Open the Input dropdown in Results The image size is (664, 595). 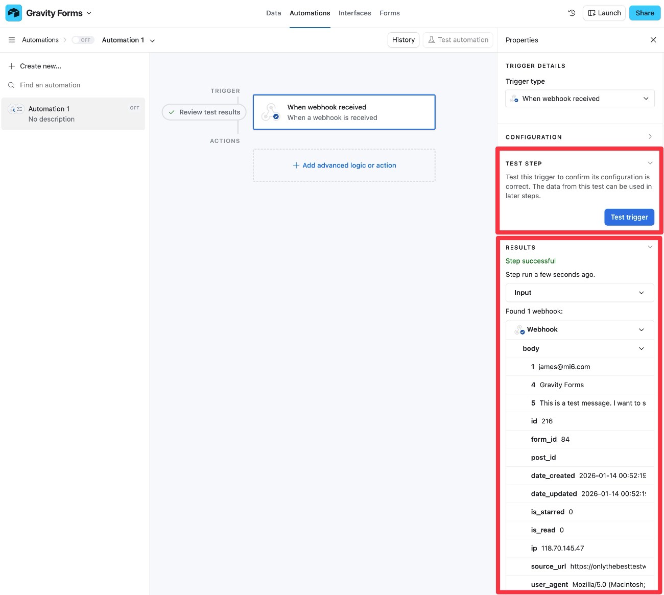(642, 293)
